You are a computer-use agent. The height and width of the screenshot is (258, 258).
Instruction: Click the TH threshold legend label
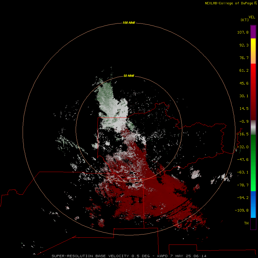[x=246, y=223]
